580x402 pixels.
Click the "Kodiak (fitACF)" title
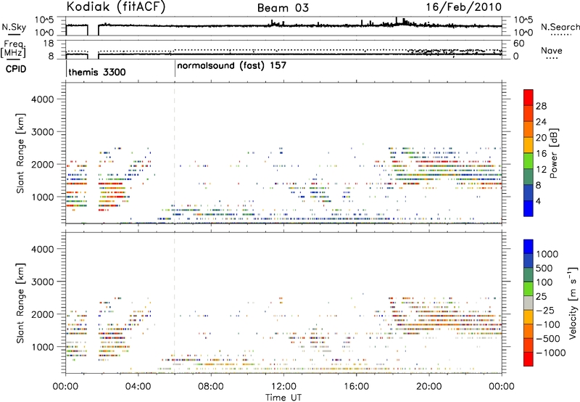click(x=116, y=7)
